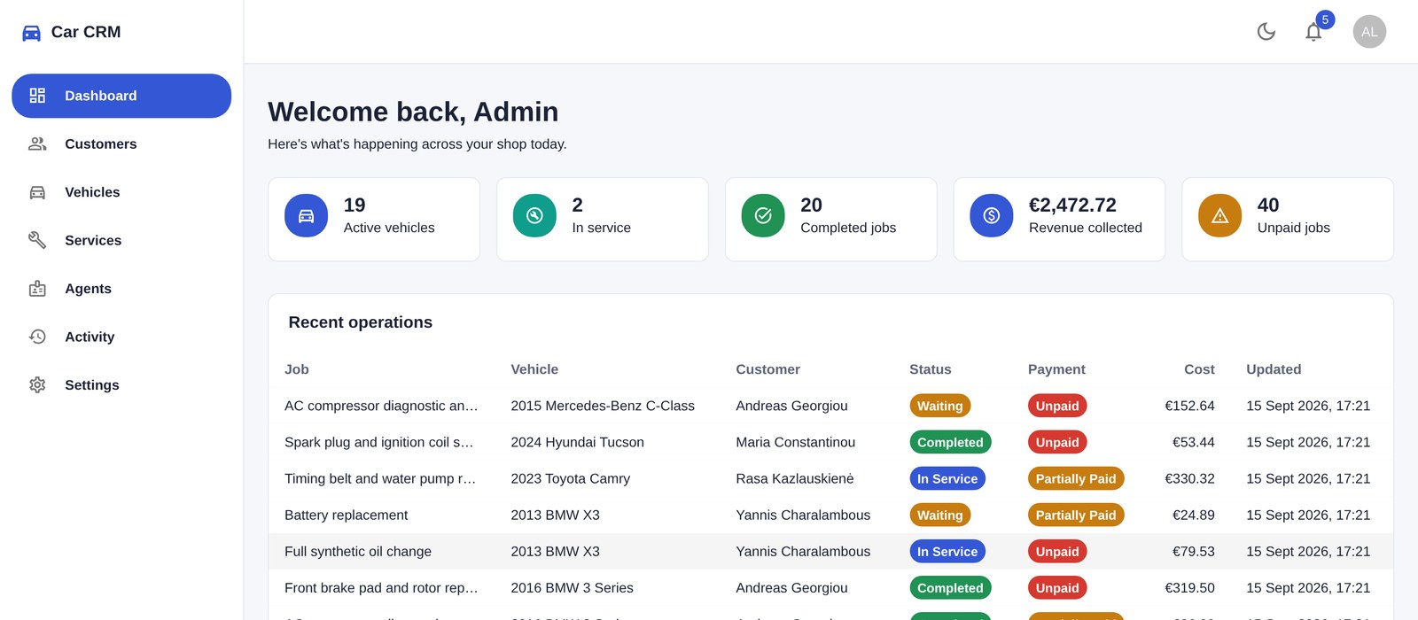Open the Customers page
This screenshot has height=620, width=1418.
[x=121, y=143]
